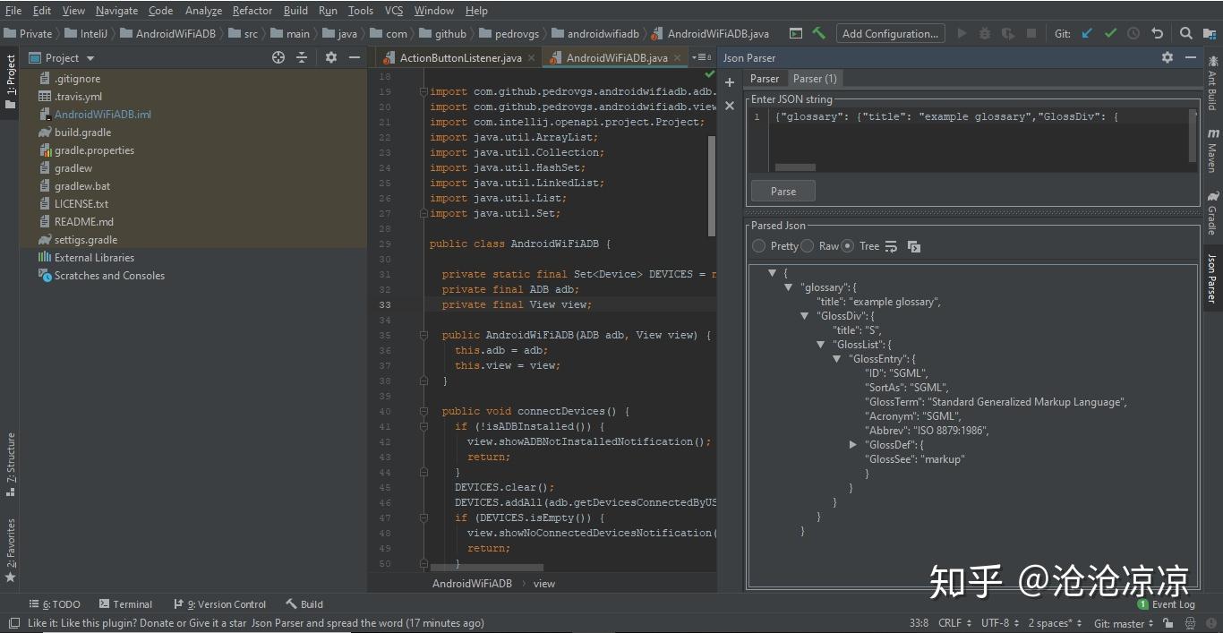1223x633 pixels.
Task: Select the Pretty output radio button
Action: 758,245
